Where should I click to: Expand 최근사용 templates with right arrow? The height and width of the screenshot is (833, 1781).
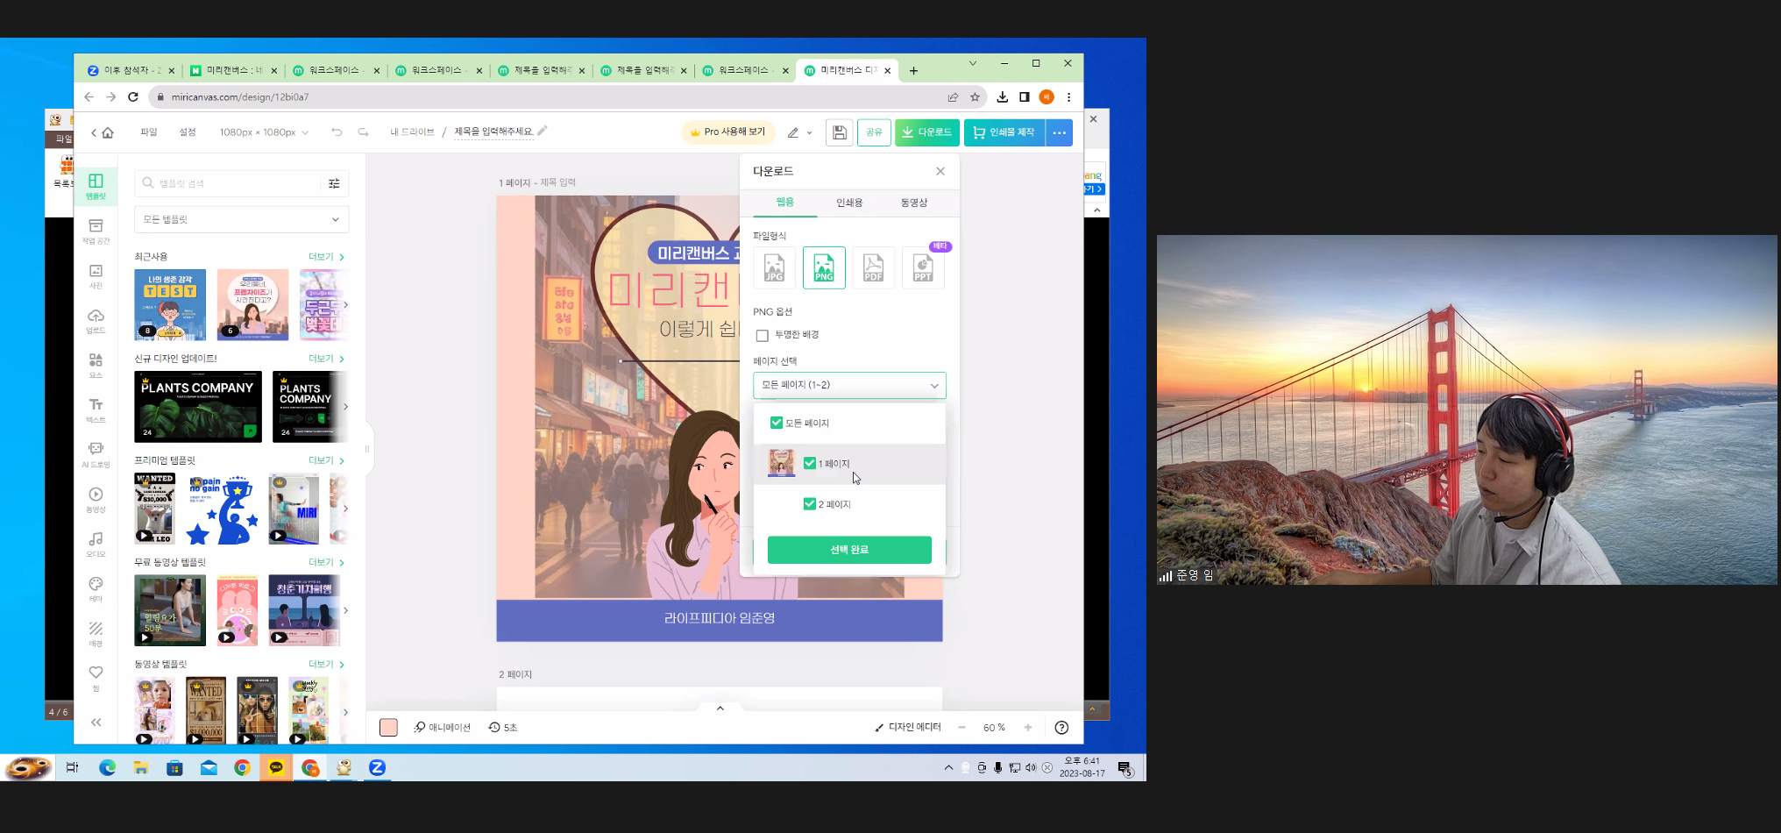[x=345, y=305]
